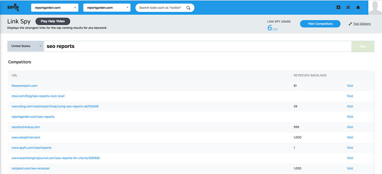Open the tasks checkmark icon
The image size is (382, 174).
click(348, 7)
